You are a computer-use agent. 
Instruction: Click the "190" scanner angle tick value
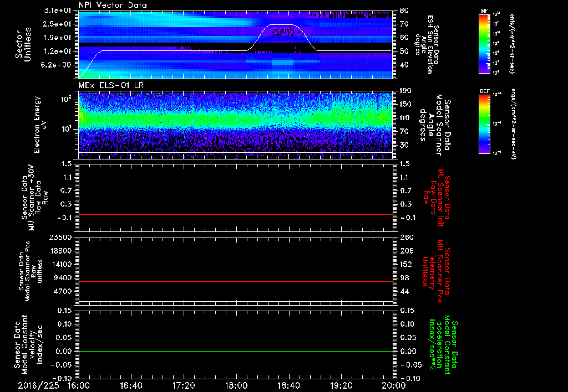405,91
